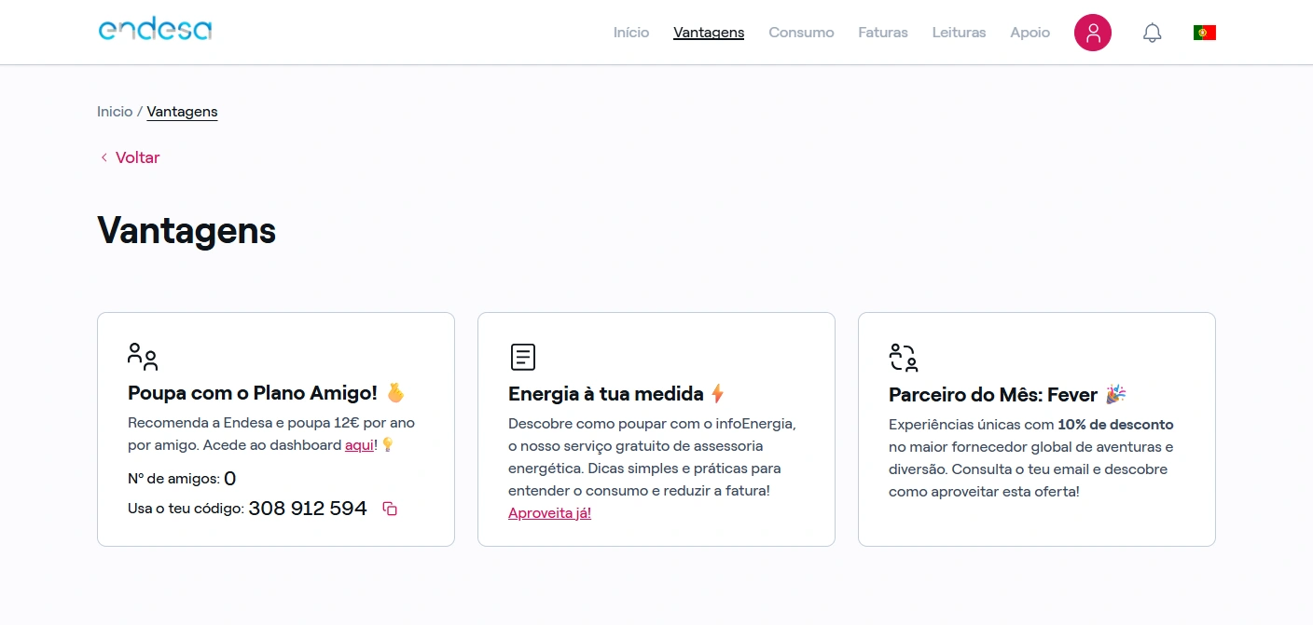Follow the 'aqui' dashboard link
Image resolution: width=1313 pixels, height=625 pixels.
tap(359, 445)
